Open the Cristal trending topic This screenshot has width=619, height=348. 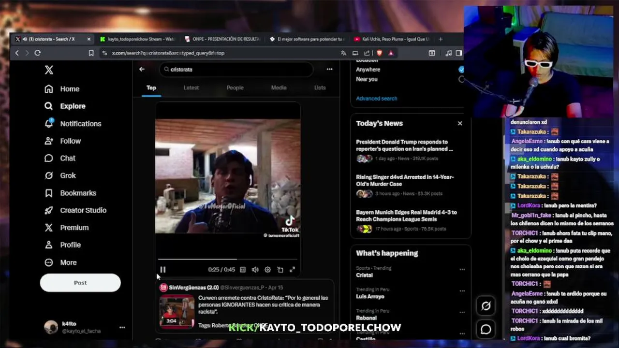tap(364, 275)
